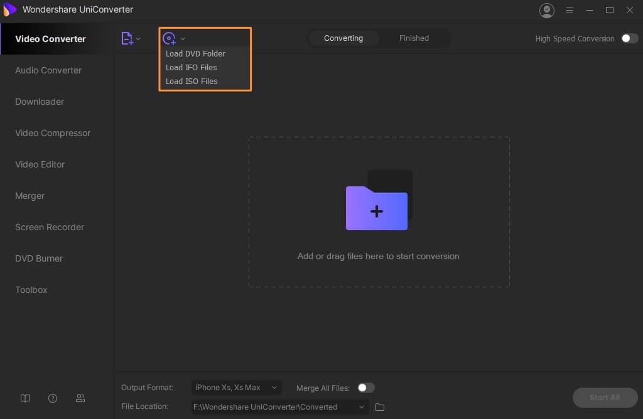643x419 pixels.
Task: Minimize the UniConverter window
Action: 589,10
